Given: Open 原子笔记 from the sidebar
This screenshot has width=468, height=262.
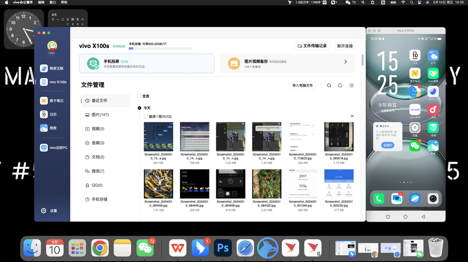Looking at the screenshot, I should click(x=52, y=101).
